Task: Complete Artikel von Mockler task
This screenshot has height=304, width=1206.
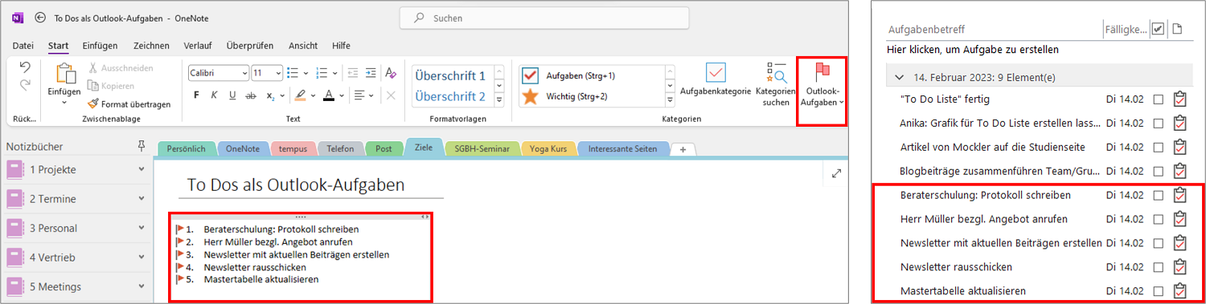Action: (x=1158, y=148)
